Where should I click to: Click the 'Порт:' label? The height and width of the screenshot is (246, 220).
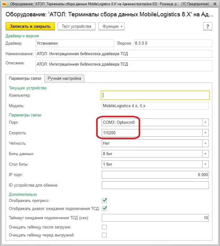pos(14,122)
